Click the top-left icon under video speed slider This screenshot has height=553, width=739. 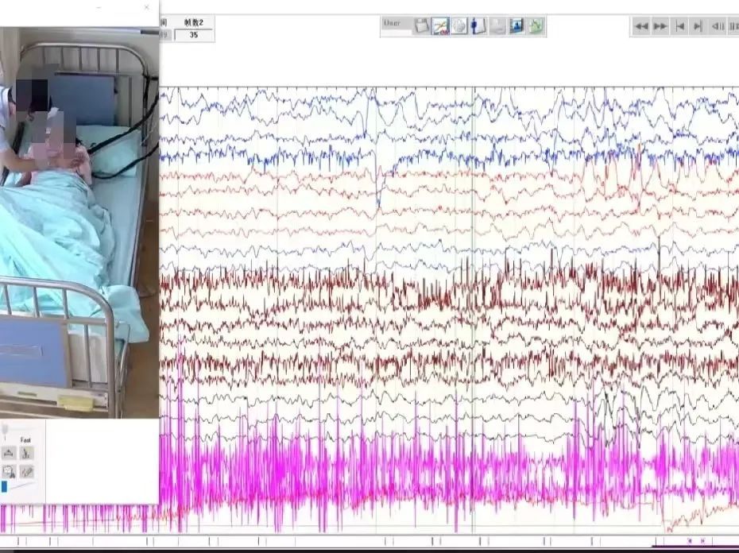(x=9, y=453)
